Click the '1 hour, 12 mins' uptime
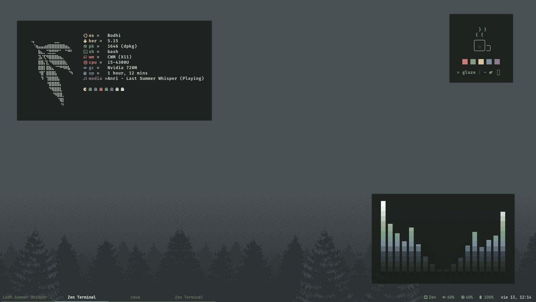The height and width of the screenshot is (302, 536). pyautogui.click(x=127, y=73)
